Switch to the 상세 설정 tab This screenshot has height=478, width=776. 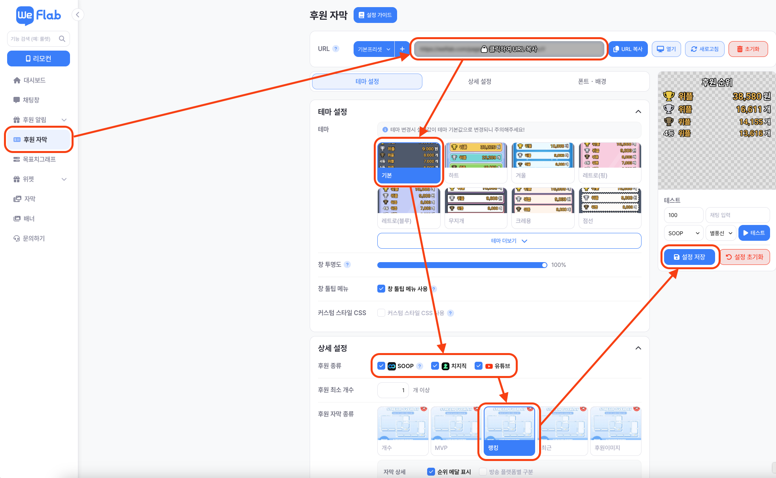pos(479,81)
